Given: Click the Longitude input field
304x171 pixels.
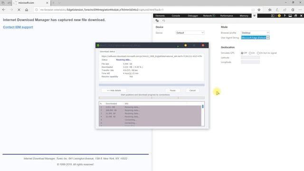Looking at the screenshot, I should click(x=250, y=62).
